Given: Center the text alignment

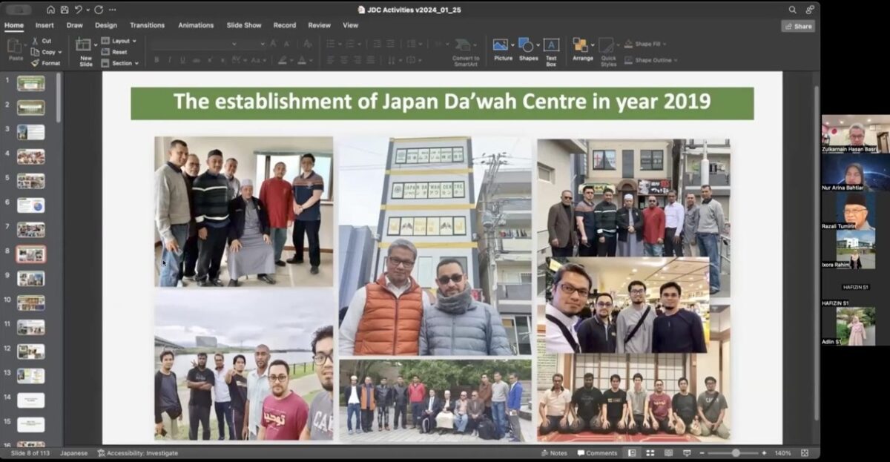Looking at the screenshot, I should pos(345,60).
